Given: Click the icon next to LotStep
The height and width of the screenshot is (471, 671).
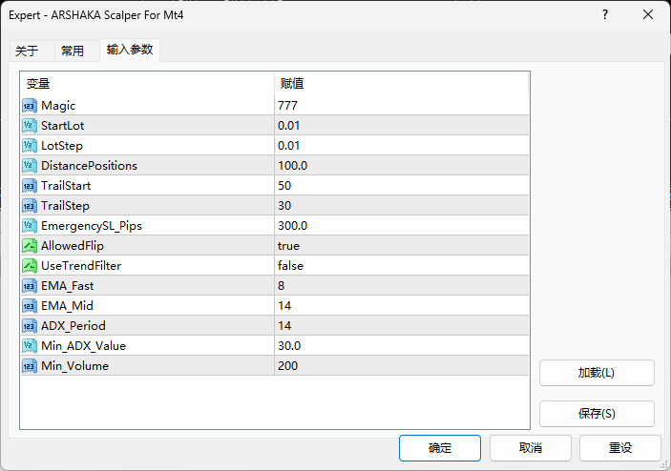Looking at the screenshot, I should pyautogui.click(x=30, y=146).
